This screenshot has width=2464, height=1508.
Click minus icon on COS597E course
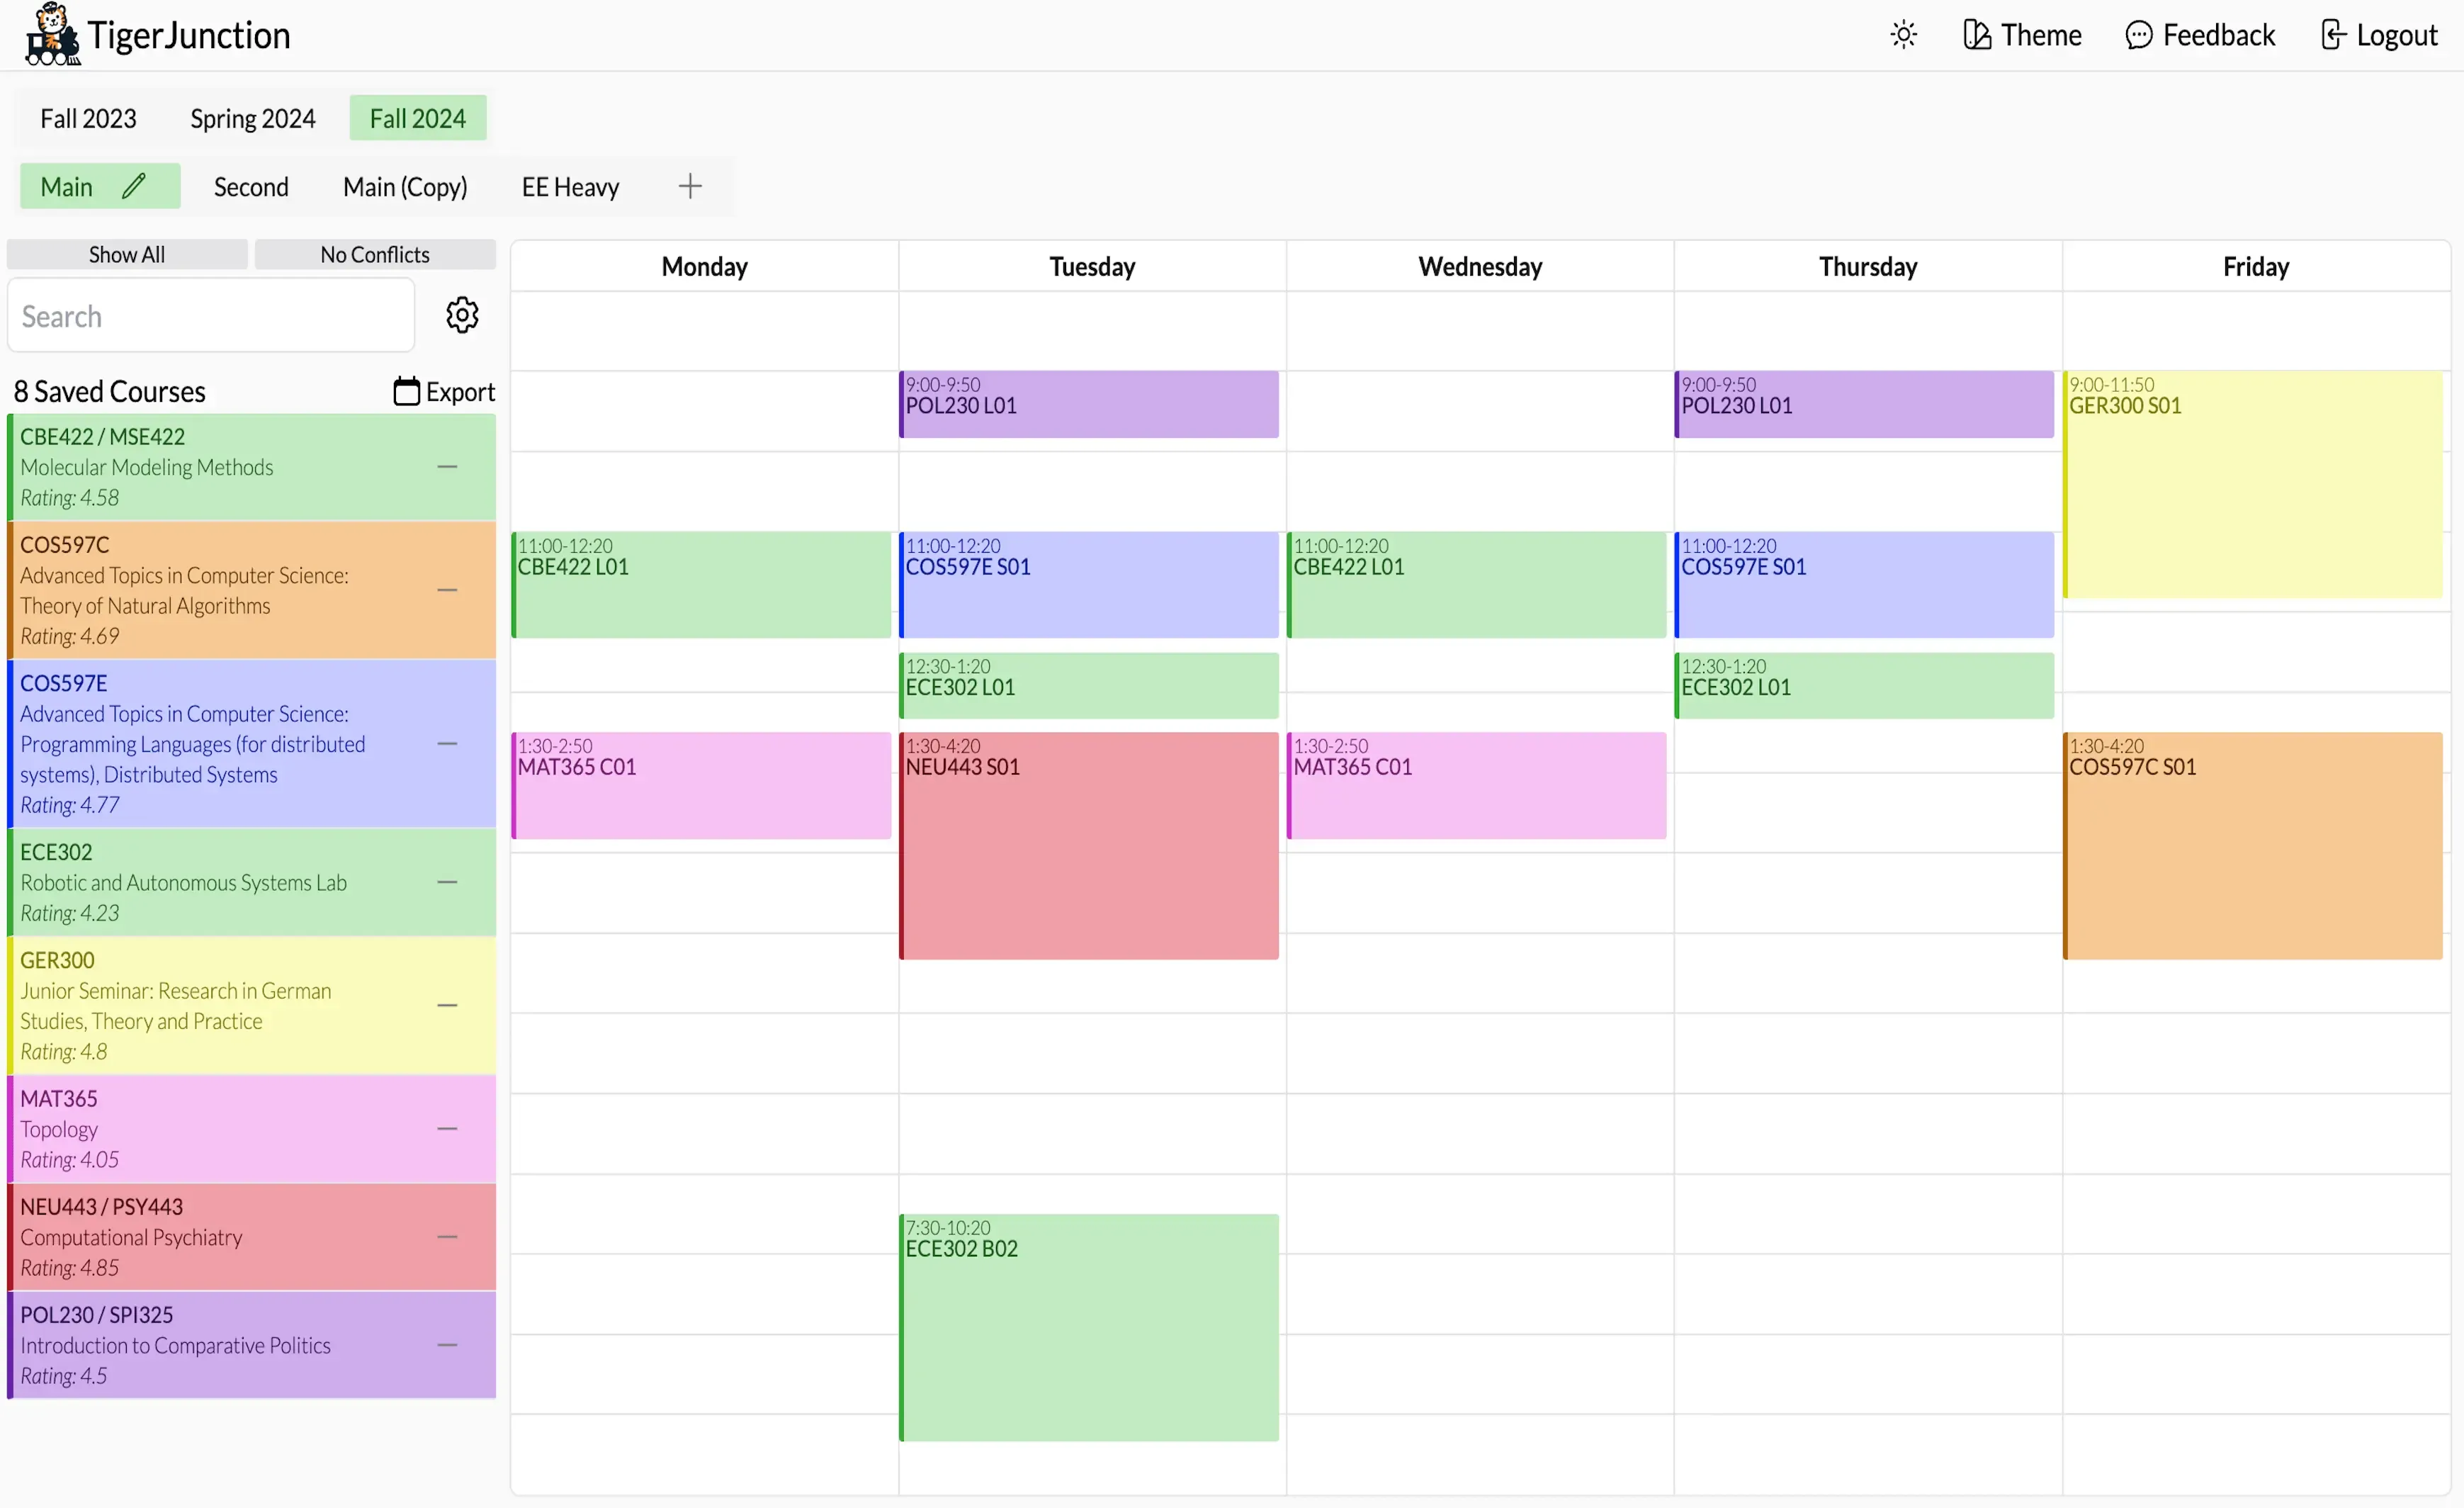(x=448, y=743)
